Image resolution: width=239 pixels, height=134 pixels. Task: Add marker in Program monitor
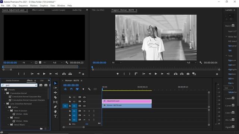point(118,74)
